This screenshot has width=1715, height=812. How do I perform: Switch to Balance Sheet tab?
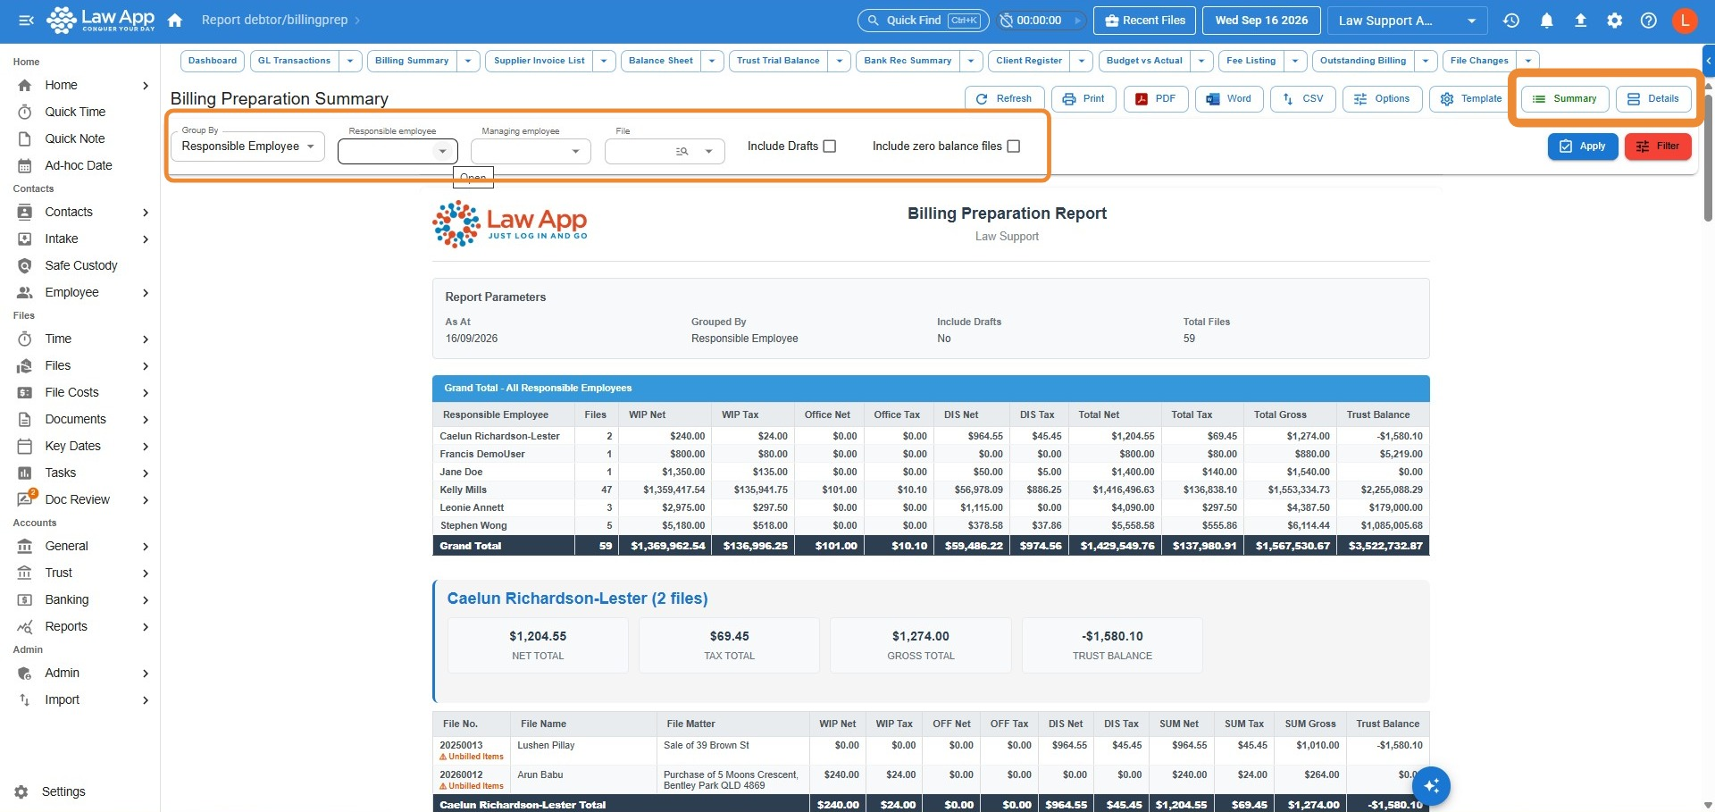(x=661, y=61)
